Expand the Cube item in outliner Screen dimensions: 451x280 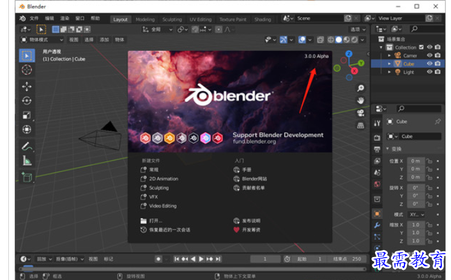389,64
